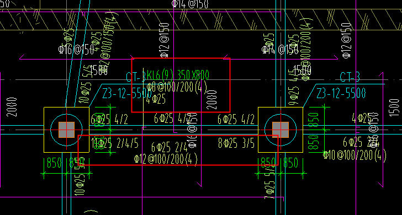Select the green KL6(9) 350X800 beam label
402x215 pixels.
click(x=178, y=75)
